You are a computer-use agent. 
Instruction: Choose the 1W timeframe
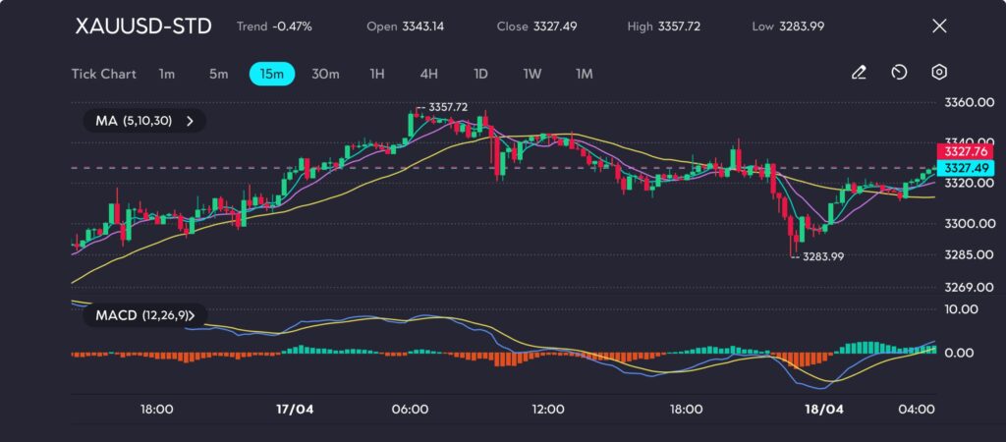click(531, 73)
